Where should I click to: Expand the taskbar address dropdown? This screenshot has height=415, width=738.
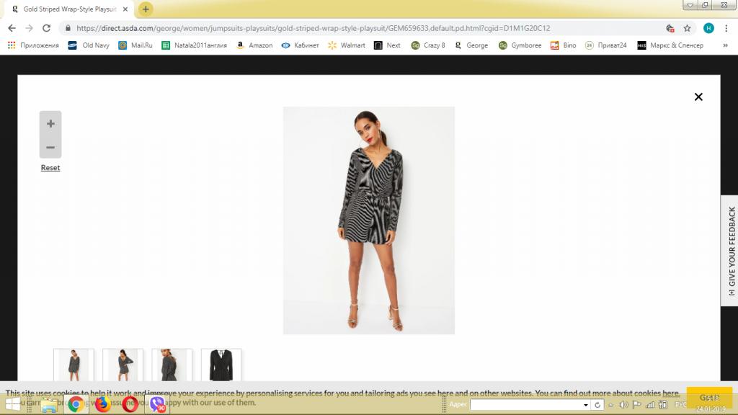[x=585, y=405]
